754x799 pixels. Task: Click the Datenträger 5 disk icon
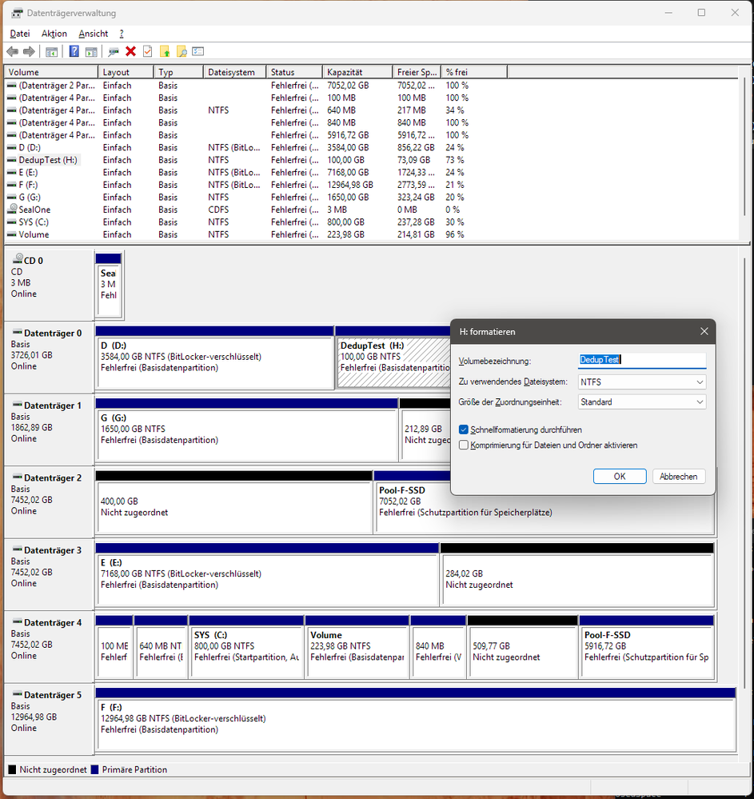(x=18, y=694)
